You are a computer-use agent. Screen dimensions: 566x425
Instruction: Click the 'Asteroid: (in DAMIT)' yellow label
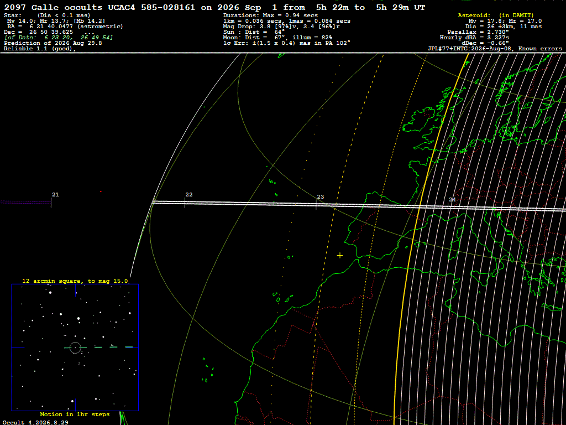(x=495, y=15)
